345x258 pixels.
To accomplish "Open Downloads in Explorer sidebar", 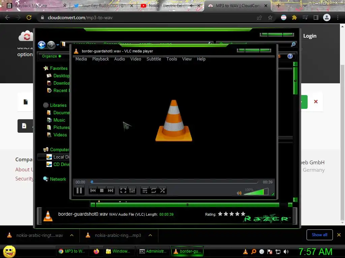I will [58, 83].
